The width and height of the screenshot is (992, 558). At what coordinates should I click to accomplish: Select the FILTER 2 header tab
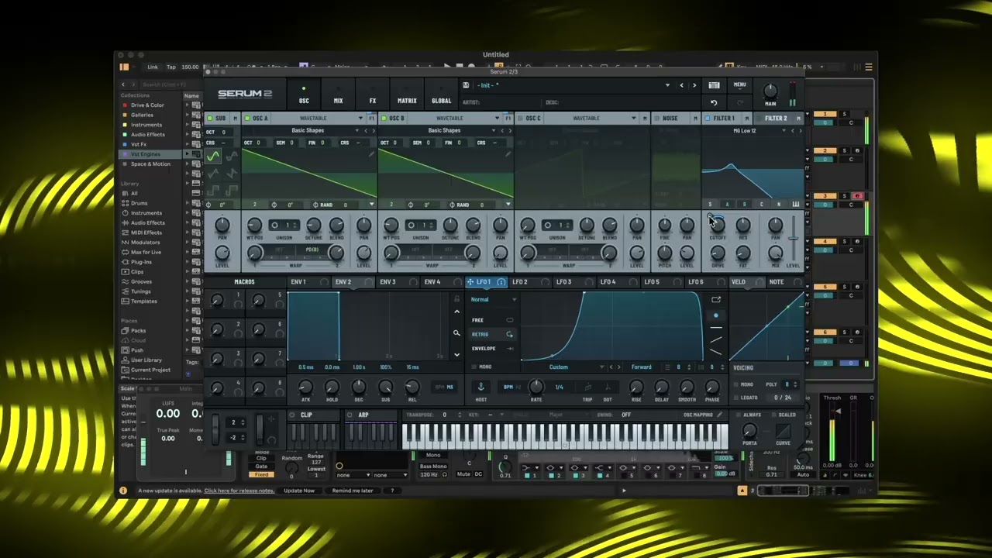click(777, 119)
